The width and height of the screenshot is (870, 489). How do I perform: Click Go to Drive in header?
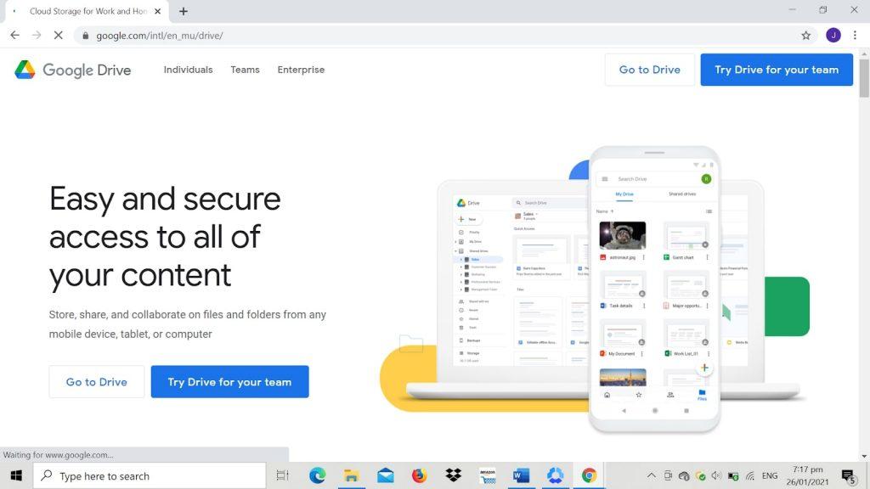(650, 70)
